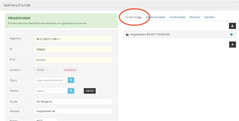Search by organisasjonsnummer using the magnifier icon
This screenshot has height=121, width=239.
(71, 80)
